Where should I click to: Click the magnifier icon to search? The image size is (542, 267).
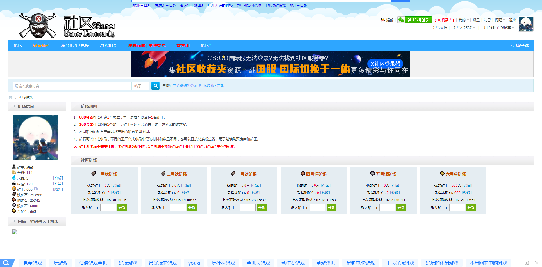(155, 86)
